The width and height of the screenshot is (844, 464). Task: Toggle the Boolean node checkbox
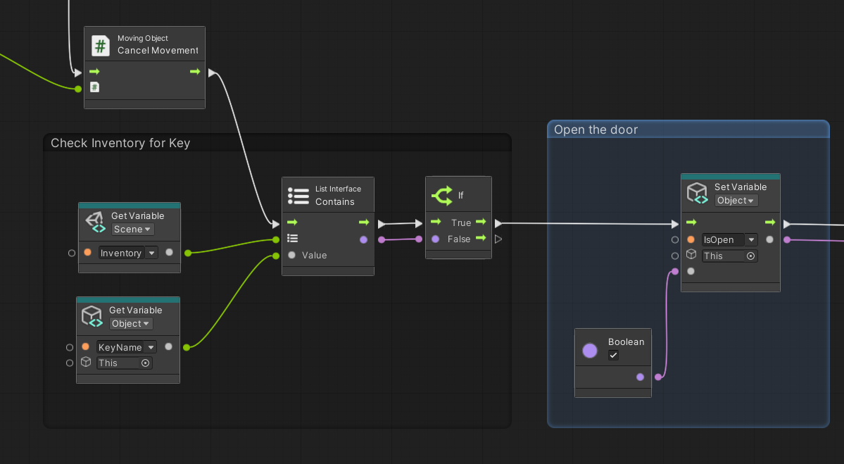[614, 356]
